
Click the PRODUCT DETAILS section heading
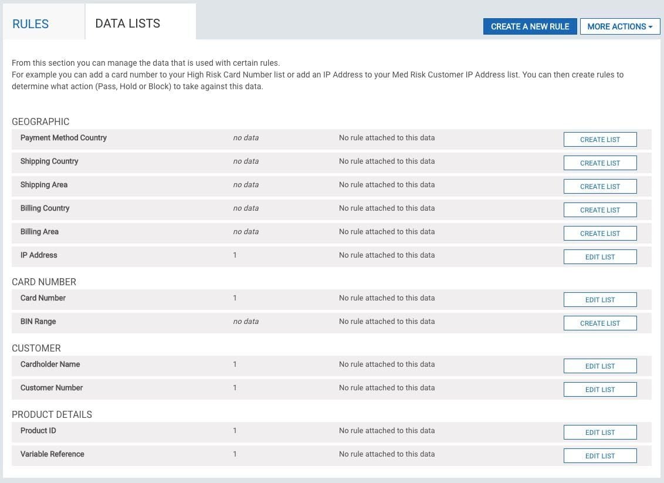[x=52, y=414]
